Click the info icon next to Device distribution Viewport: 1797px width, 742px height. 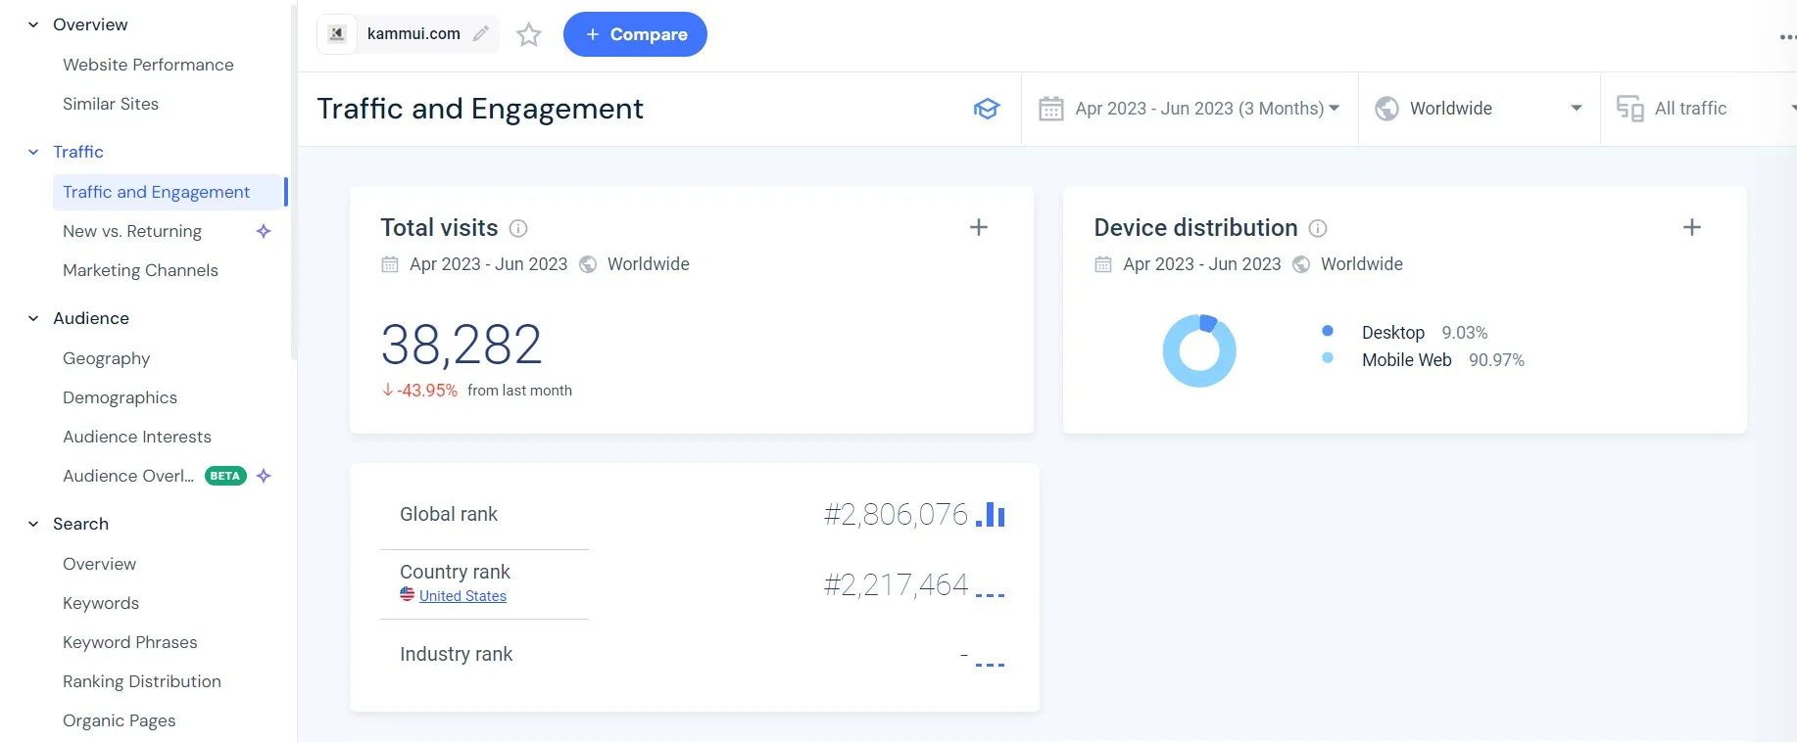point(1318,228)
